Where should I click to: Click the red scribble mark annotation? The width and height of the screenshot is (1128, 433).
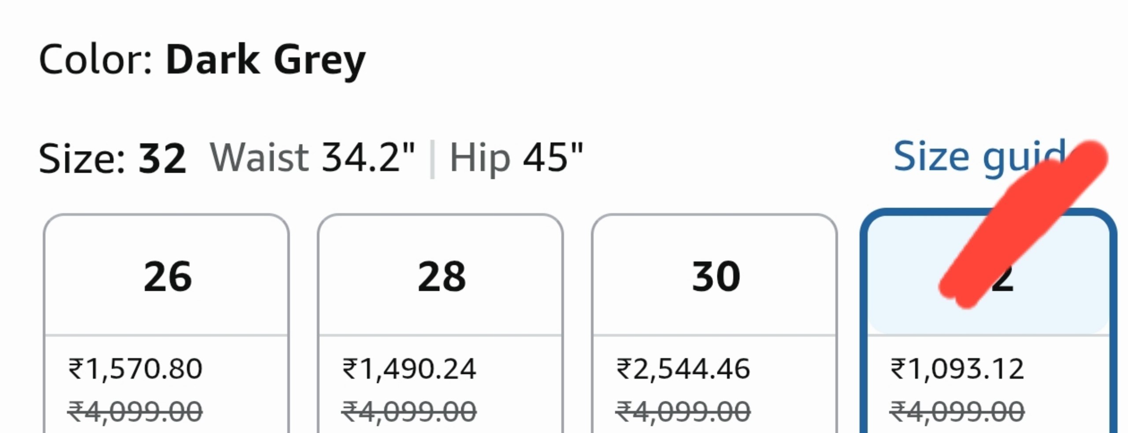click(1022, 225)
